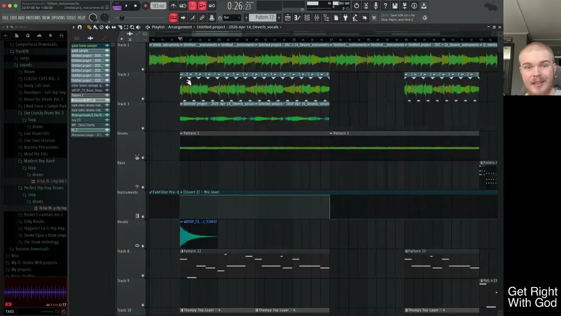Select the playlist Draw pencil tool
The image size is (561, 316).
[89, 27]
